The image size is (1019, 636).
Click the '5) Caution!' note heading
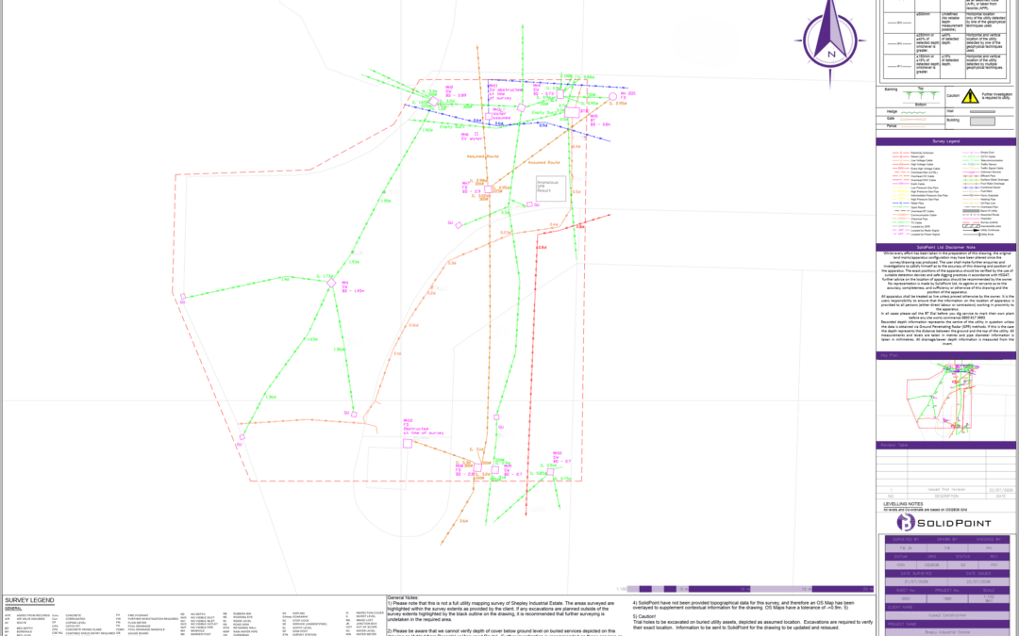pyautogui.click(x=644, y=616)
